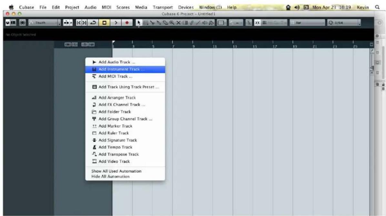Click the Stop transport button
The width and height of the screenshot is (386, 216).
(104, 23)
